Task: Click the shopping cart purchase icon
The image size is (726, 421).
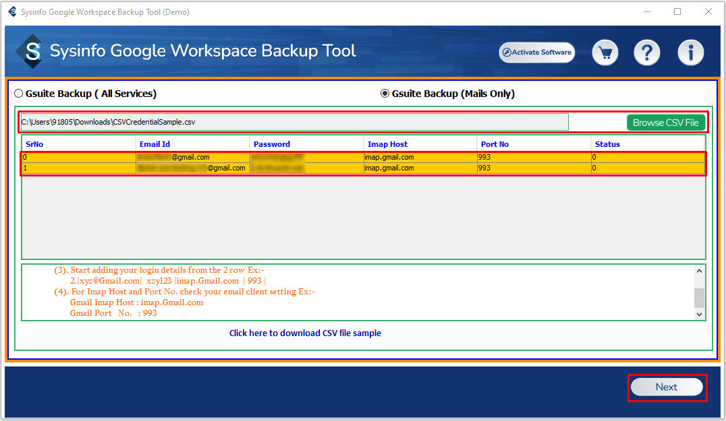Action: pyautogui.click(x=606, y=53)
